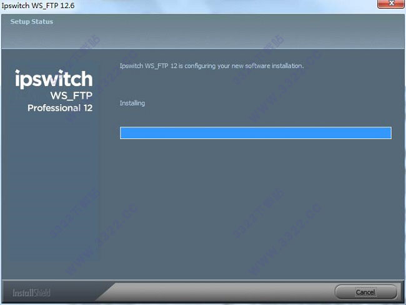Screen dimensions: 406x305
Task: Click the InstallShield logo in footer
Action: point(31,293)
